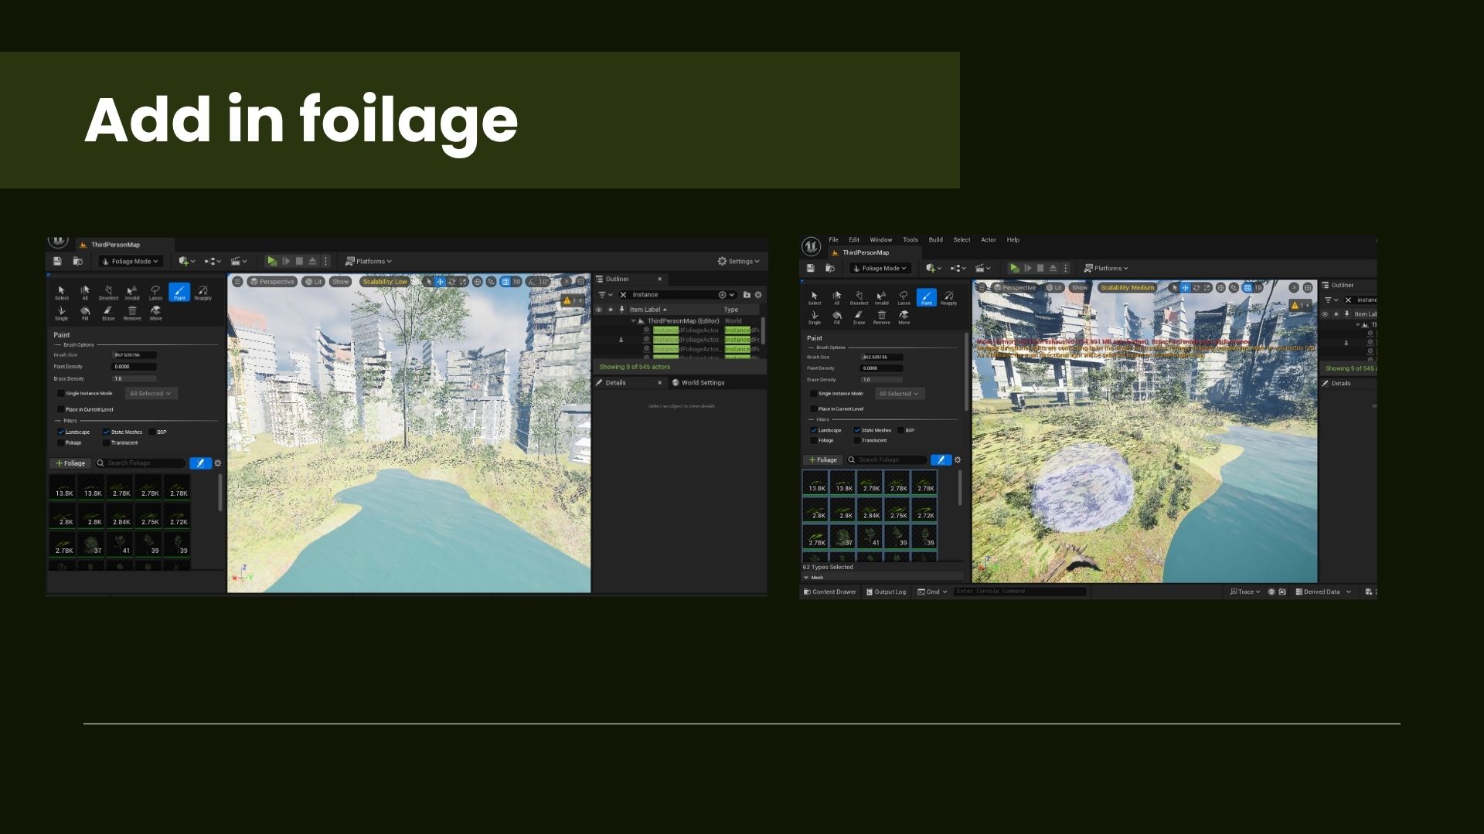The image size is (1484, 834).
Task: Choose the Lasso tool in right screenshot
Action: [904, 297]
